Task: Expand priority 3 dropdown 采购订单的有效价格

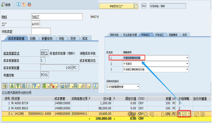Action: [x=187, y=70]
